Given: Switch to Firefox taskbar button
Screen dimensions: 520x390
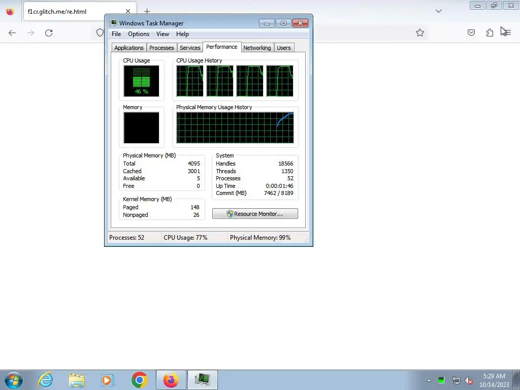Looking at the screenshot, I should point(171,380).
